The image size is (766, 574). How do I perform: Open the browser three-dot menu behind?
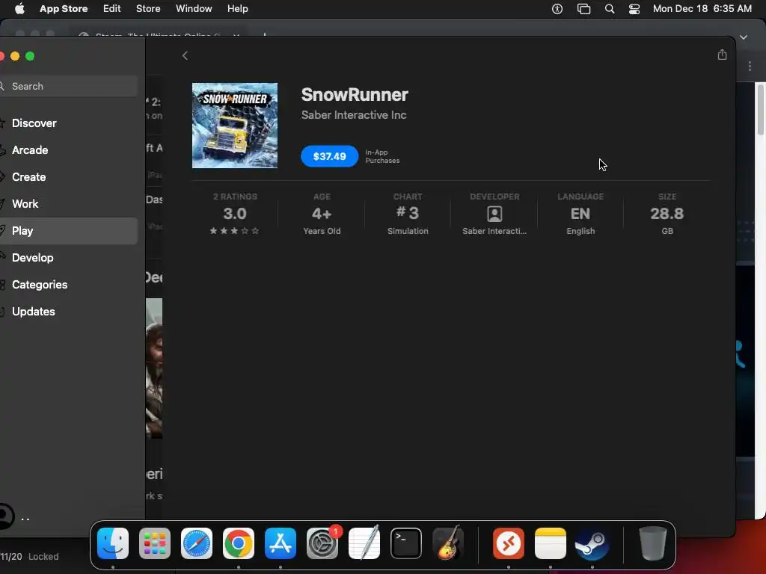750,67
